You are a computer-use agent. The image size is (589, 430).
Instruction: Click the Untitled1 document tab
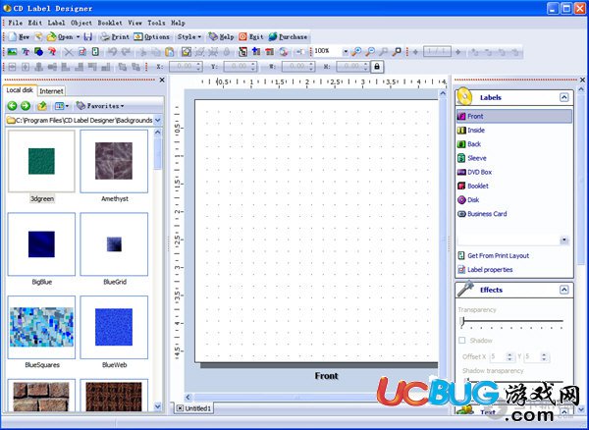pos(193,408)
